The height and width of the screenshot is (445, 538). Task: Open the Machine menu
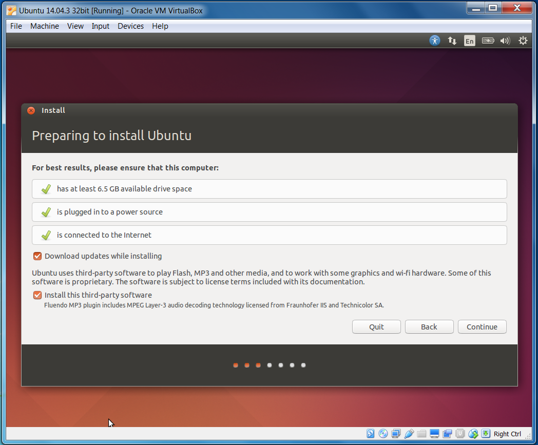(x=44, y=26)
